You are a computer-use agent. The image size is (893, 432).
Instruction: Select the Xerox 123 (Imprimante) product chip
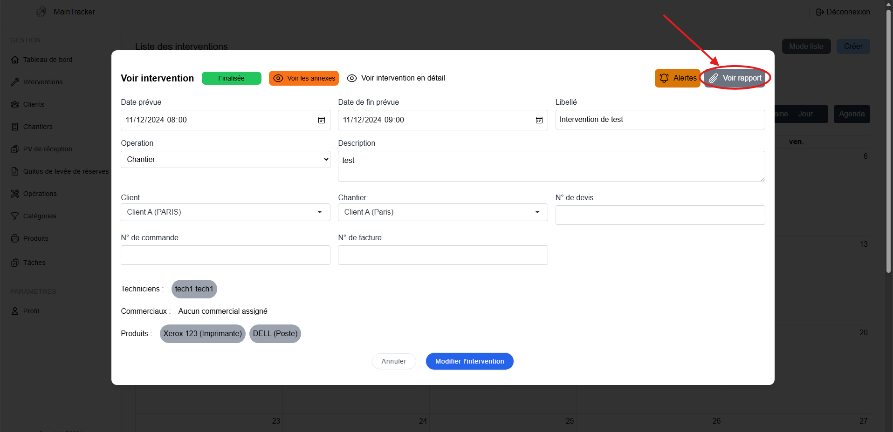(202, 334)
